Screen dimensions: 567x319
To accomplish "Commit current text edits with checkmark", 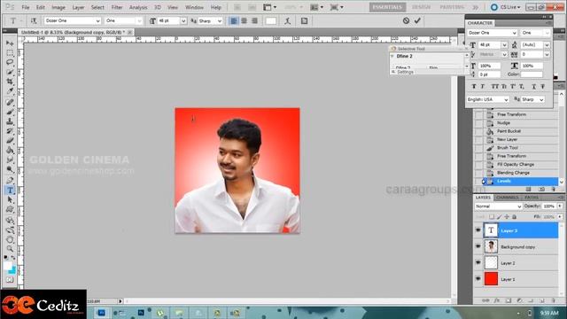I will pos(417,20).
